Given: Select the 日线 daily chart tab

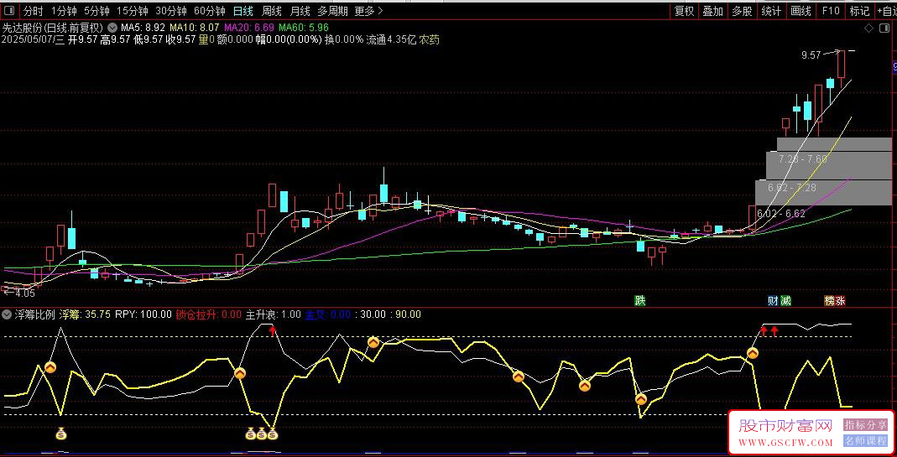Looking at the screenshot, I should pyautogui.click(x=243, y=10).
